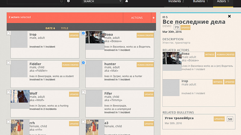Click the score box 50 on bulletin

click(x=230, y=119)
